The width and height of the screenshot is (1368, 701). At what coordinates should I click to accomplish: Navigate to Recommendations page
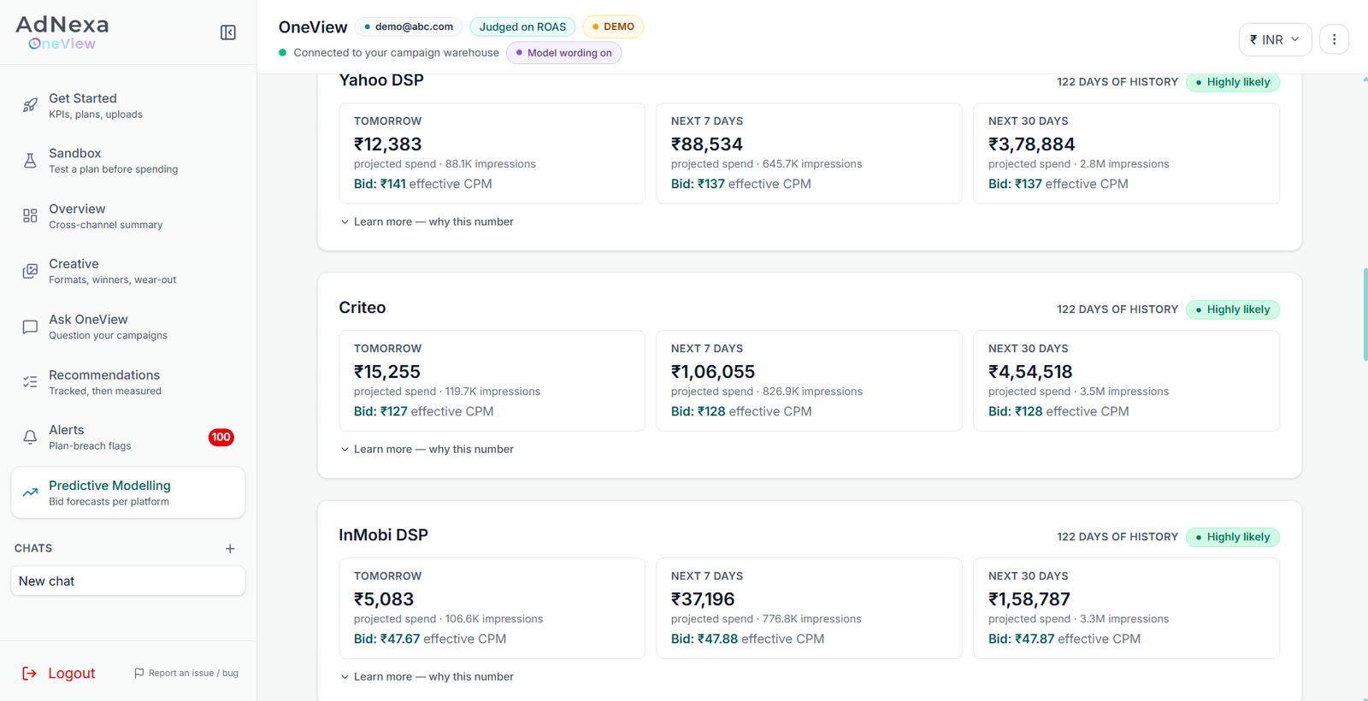[128, 382]
